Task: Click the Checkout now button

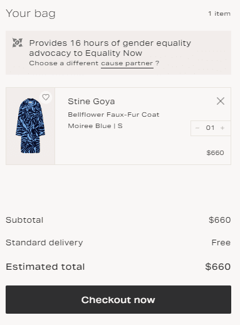Action: [x=118, y=299]
